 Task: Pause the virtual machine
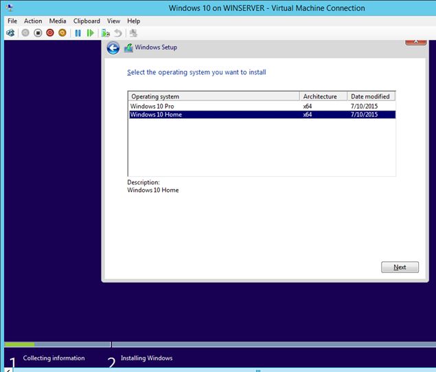click(x=78, y=33)
